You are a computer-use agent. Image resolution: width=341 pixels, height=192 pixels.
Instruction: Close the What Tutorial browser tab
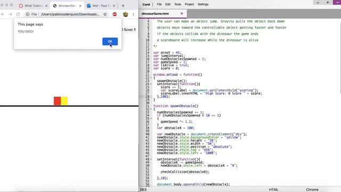[46, 6]
